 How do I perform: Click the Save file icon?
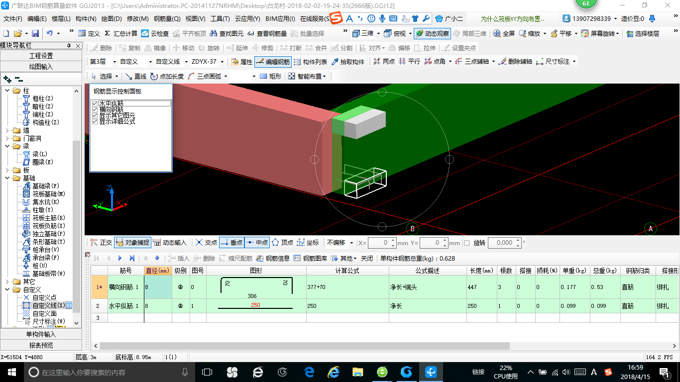[35, 33]
